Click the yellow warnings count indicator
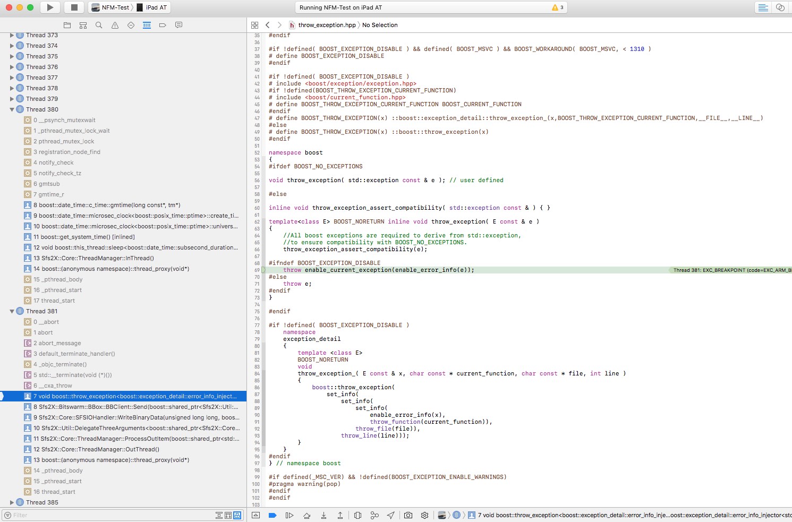792x522 pixels. pyautogui.click(x=558, y=7)
